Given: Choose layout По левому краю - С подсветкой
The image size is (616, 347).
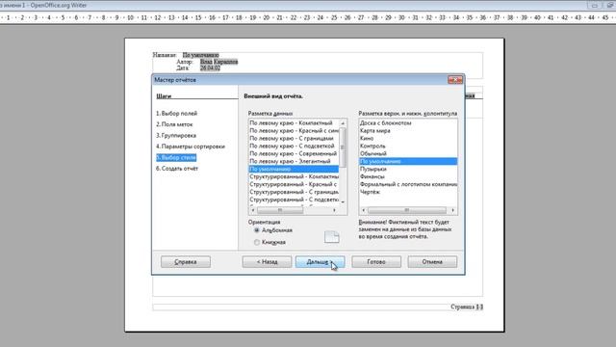Looking at the screenshot, I should tap(294, 146).
